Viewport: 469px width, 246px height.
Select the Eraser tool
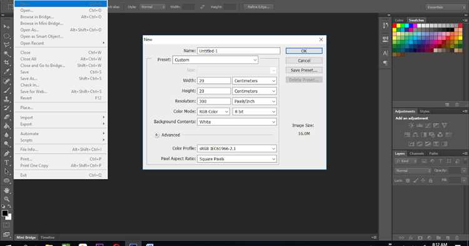[6, 117]
